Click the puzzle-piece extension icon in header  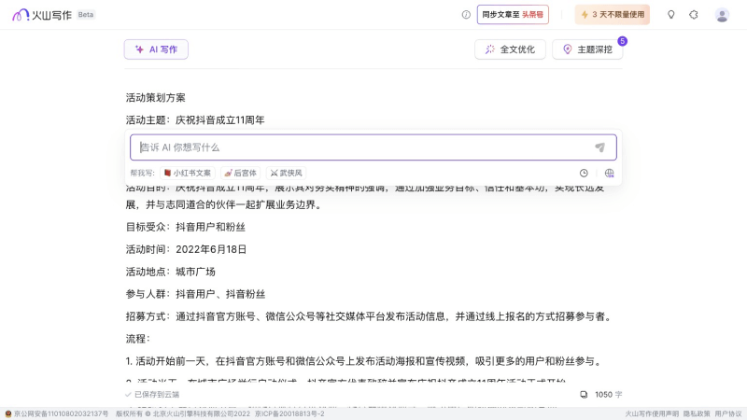[694, 15]
